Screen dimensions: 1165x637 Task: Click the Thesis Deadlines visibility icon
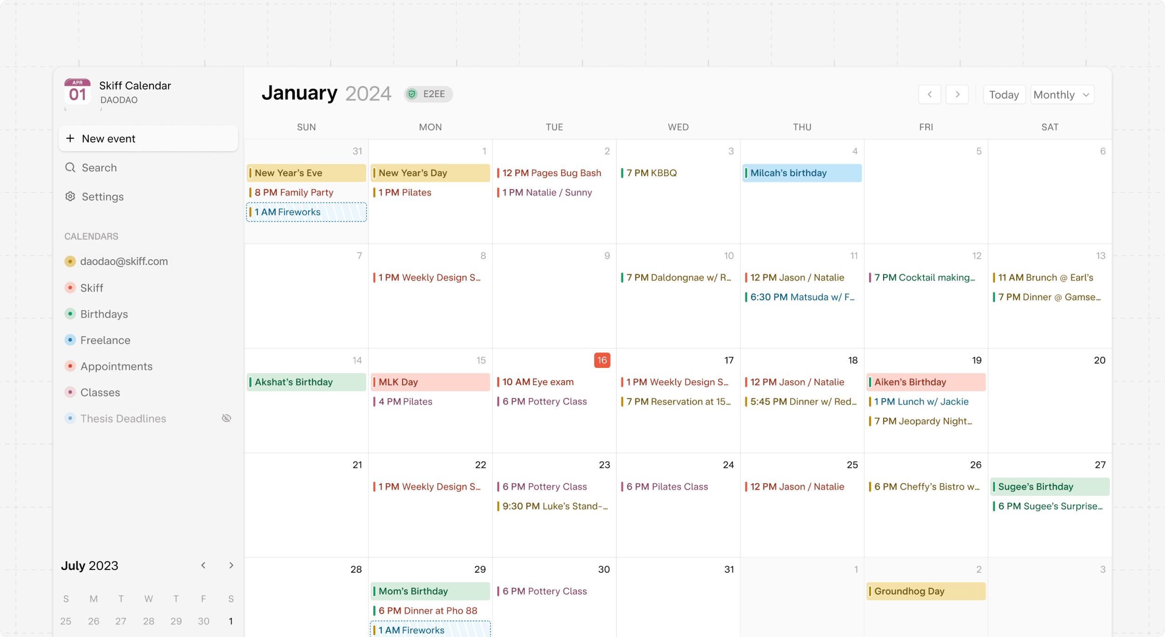pos(226,418)
